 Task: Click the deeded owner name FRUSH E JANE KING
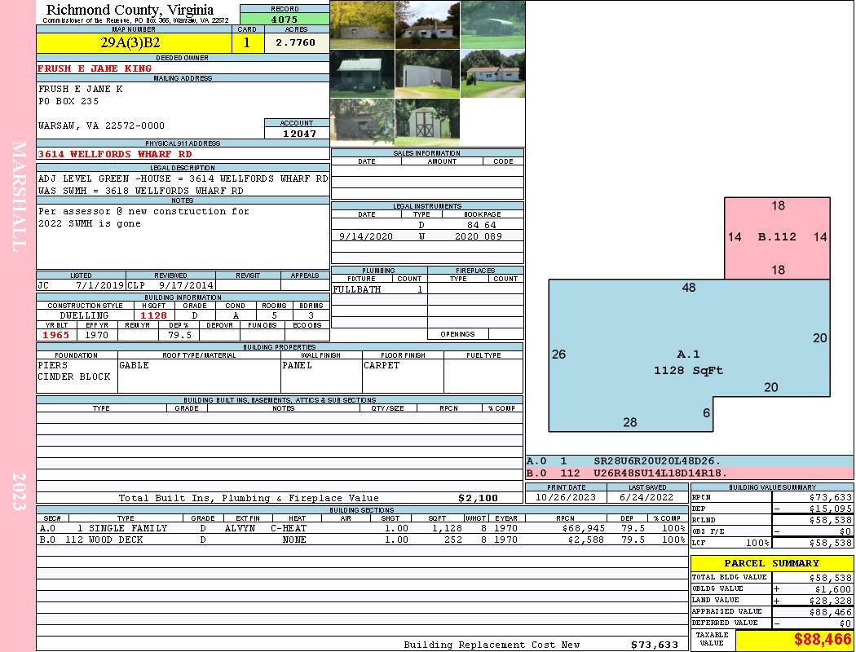point(95,68)
